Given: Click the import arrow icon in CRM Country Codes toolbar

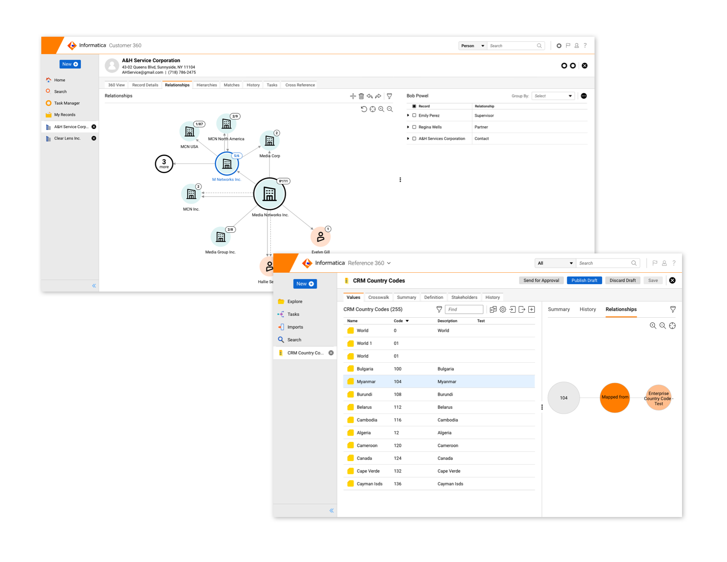Looking at the screenshot, I should tap(513, 309).
